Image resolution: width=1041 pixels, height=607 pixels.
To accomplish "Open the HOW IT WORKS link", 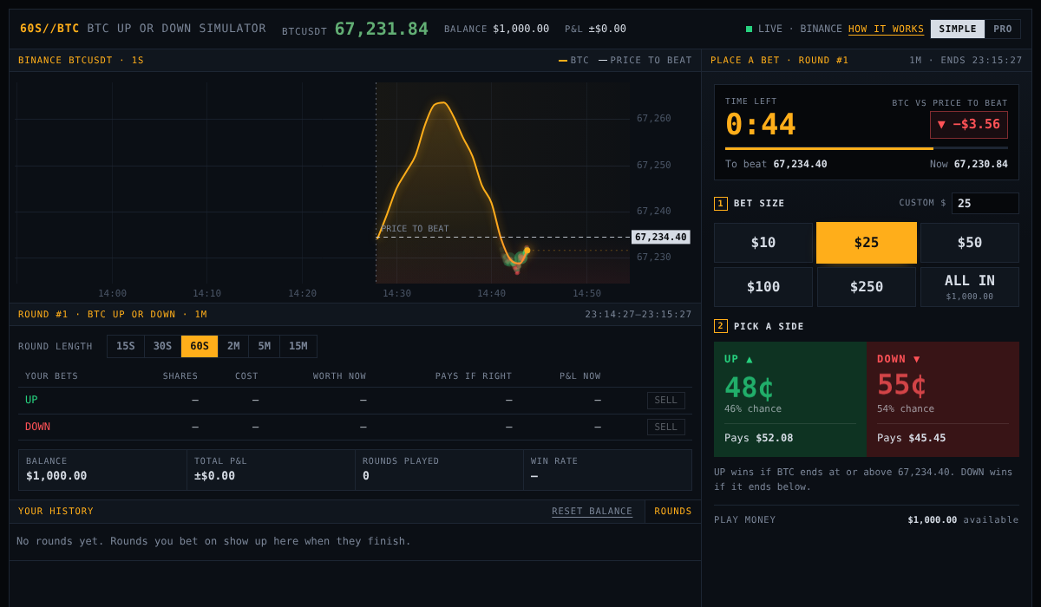I will [886, 29].
